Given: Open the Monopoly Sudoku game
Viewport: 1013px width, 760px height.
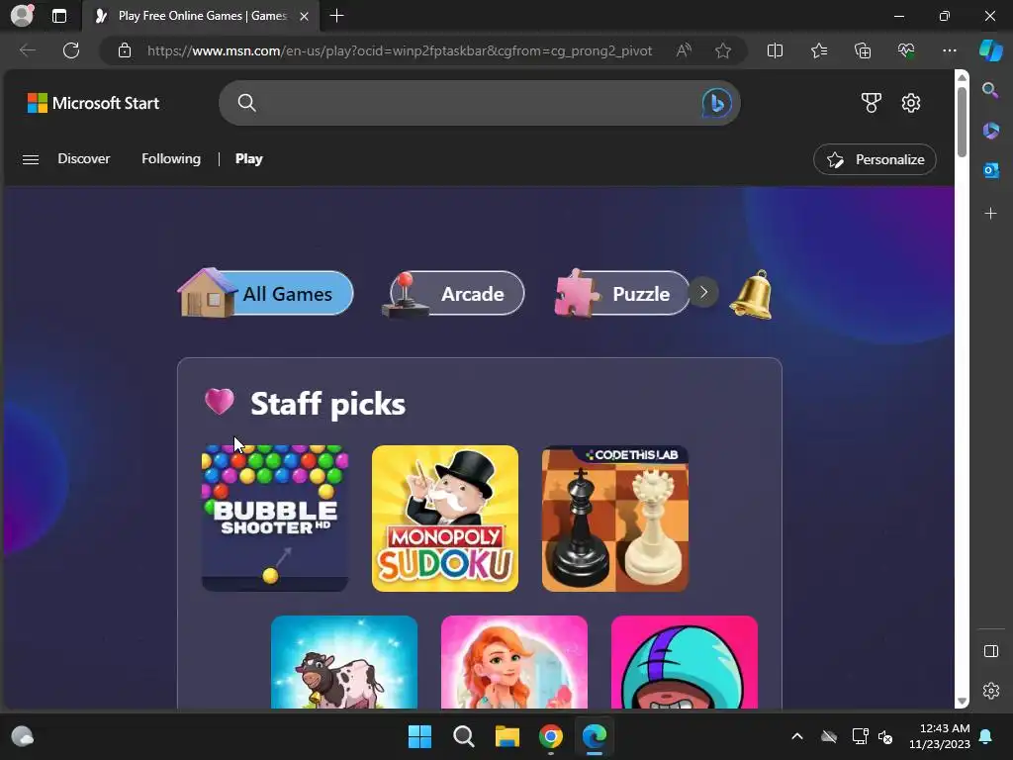Looking at the screenshot, I should (x=445, y=519).
